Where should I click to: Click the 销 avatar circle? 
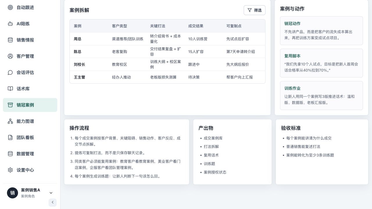[12, 193]
